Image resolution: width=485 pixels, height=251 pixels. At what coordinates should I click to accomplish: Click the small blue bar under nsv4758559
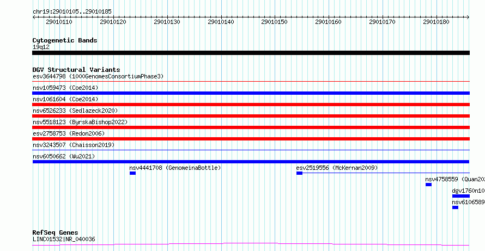(x=428, y=185)
